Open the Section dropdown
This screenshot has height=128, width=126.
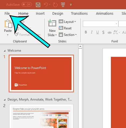68,35
